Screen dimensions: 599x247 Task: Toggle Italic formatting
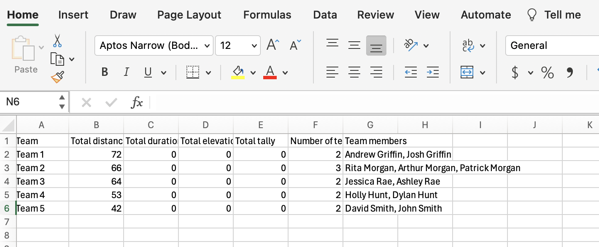(x=126, y=72)
